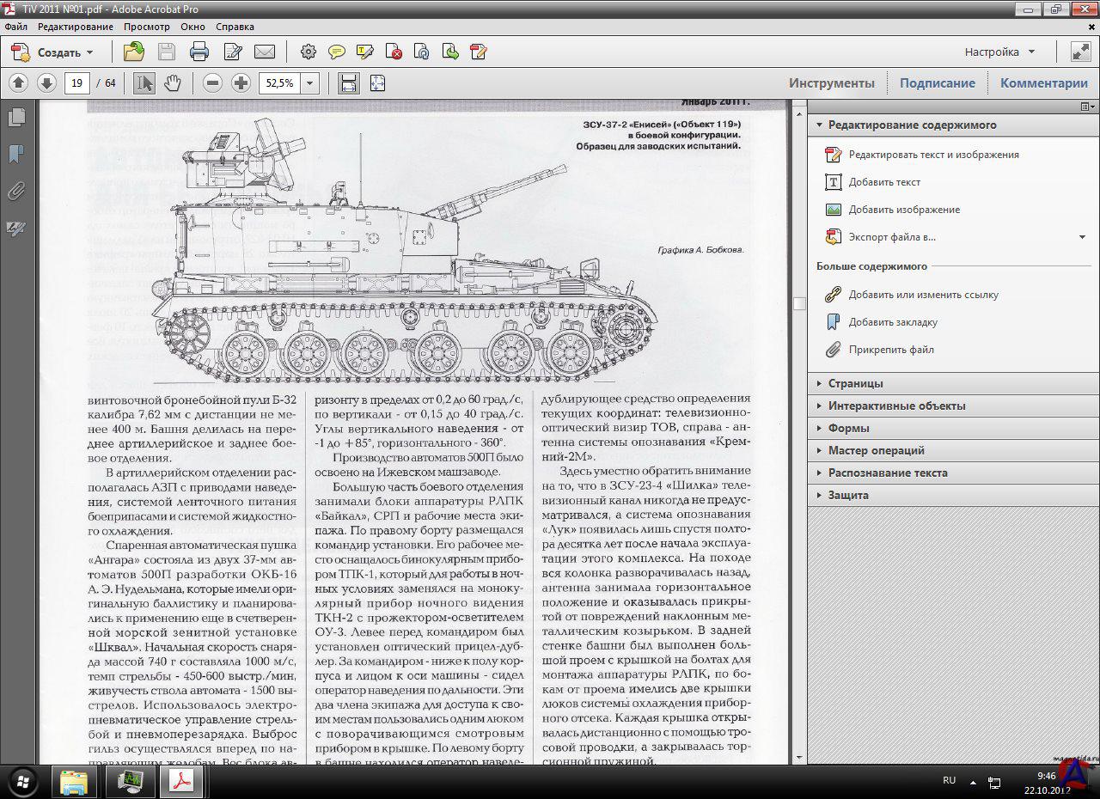Go to the previous page arrow
Image resolution: width=1100 pixels, height=799 pixels.
[x=19, y=83]
